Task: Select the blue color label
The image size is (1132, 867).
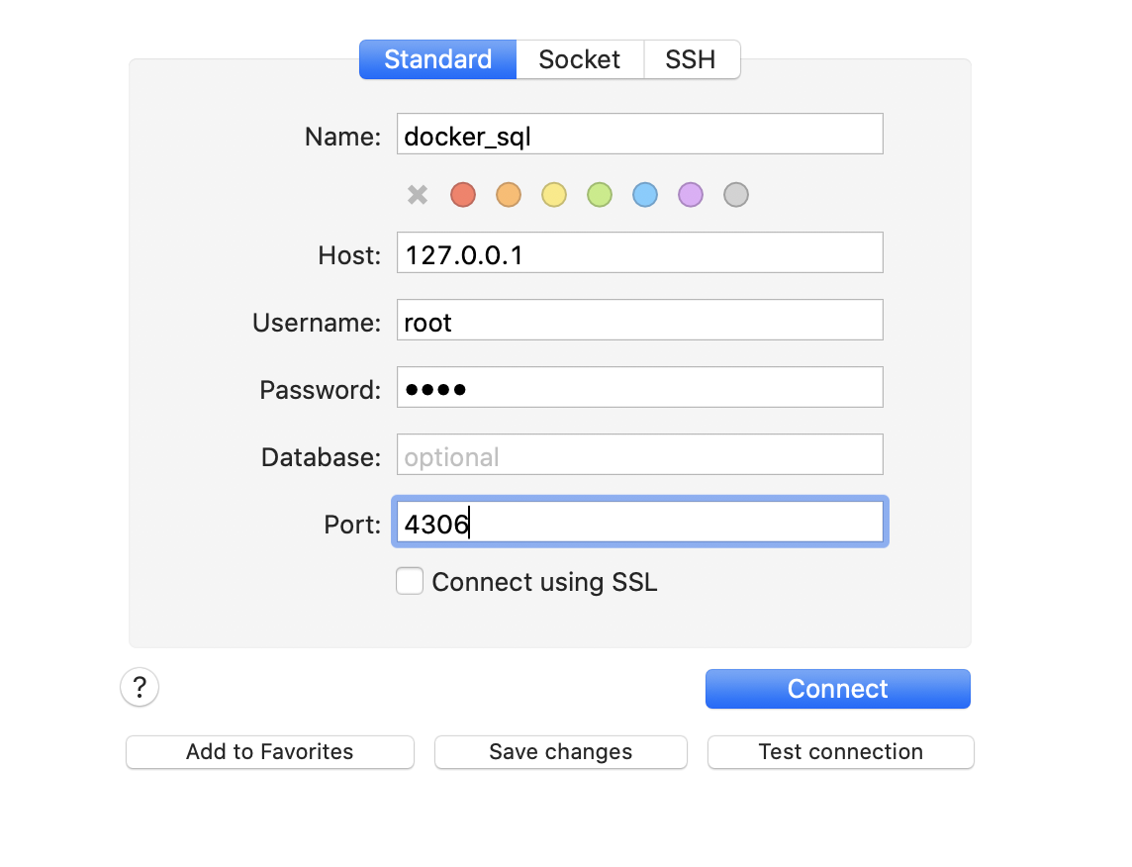Action: pyautogui.click(x=645, y=195)
